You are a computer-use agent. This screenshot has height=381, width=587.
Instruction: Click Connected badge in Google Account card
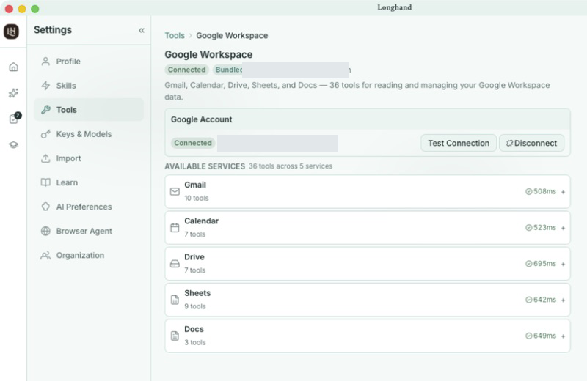tap(193, 143)
